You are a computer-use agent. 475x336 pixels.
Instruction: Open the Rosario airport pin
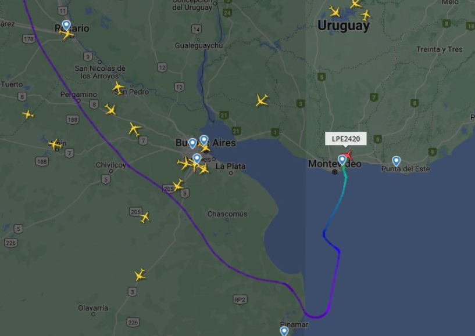click(66, 26)
